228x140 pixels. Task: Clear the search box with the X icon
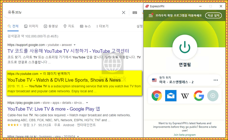click(124, 12)
